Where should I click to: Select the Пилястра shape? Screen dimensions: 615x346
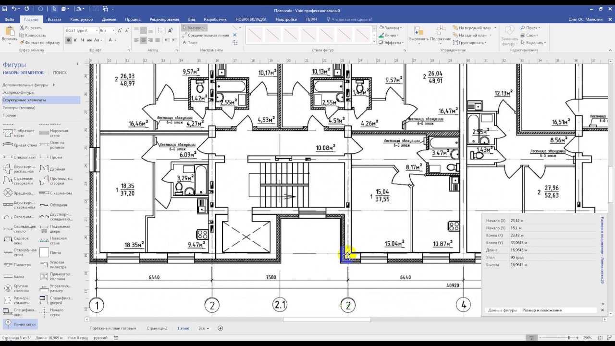pyautogui.click(x=17, y=265)
